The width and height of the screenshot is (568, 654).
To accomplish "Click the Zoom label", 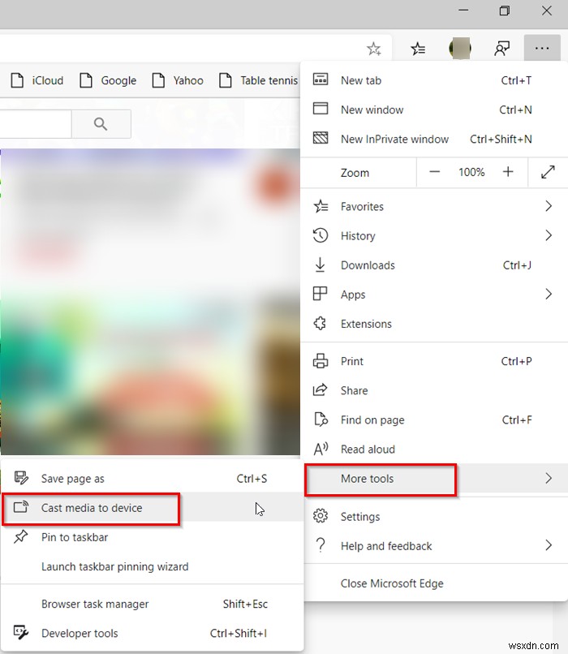I will coord(355,173).
